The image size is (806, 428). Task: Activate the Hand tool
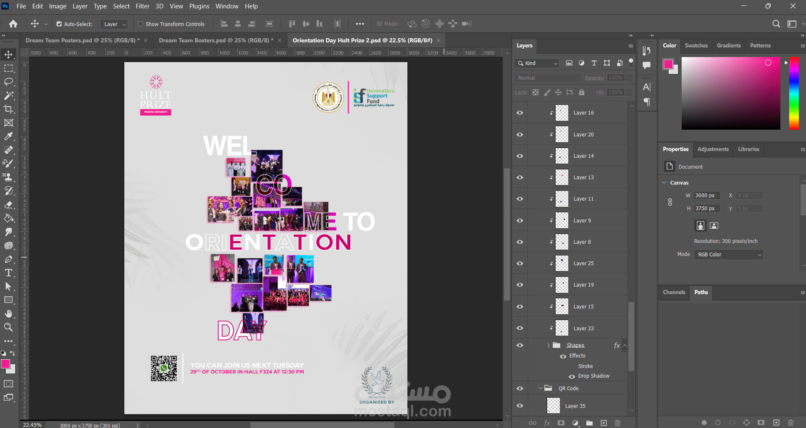click(8, 314)
